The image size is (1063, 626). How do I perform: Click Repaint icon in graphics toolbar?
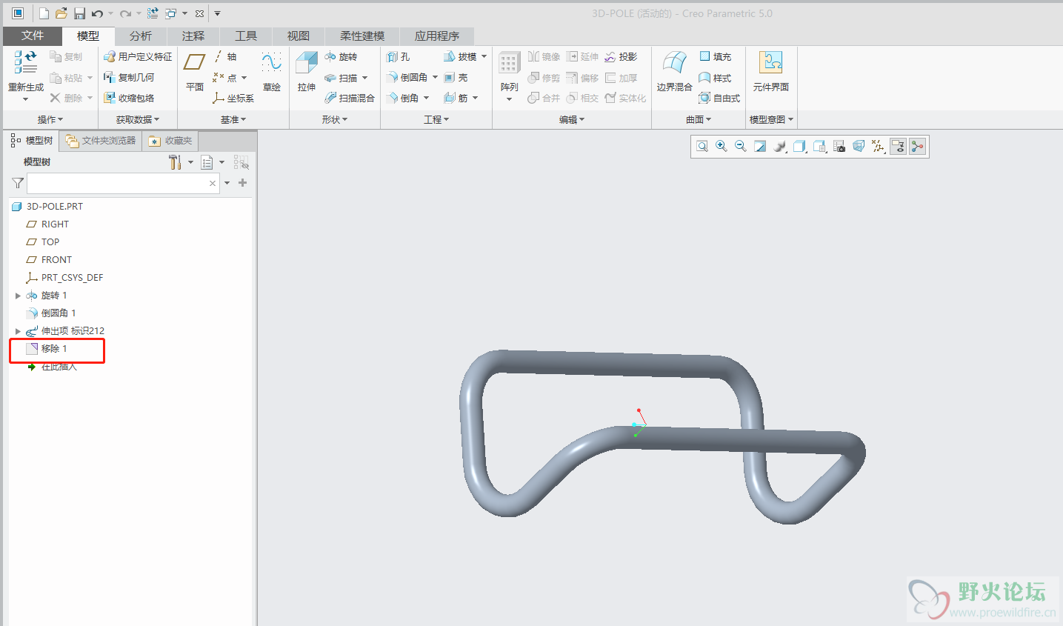[x=760, y=147]
